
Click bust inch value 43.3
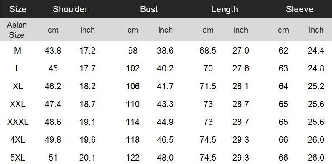tap(166, 104)
